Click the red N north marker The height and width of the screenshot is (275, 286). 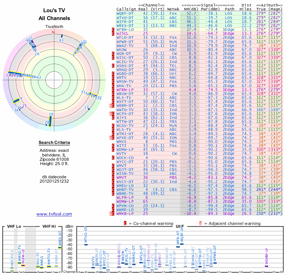[54, 32]
